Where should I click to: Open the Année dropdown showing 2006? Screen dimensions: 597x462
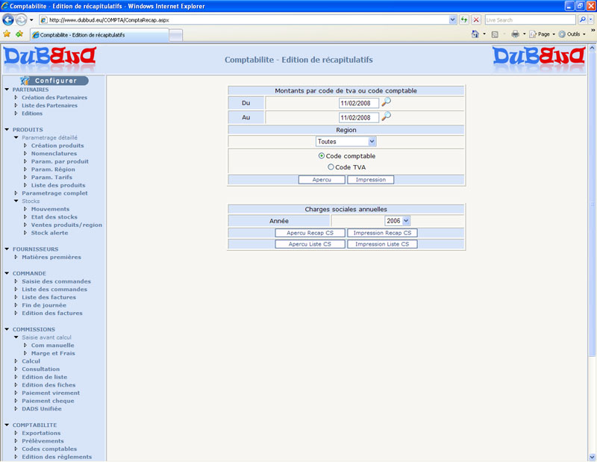coord(397,221)
